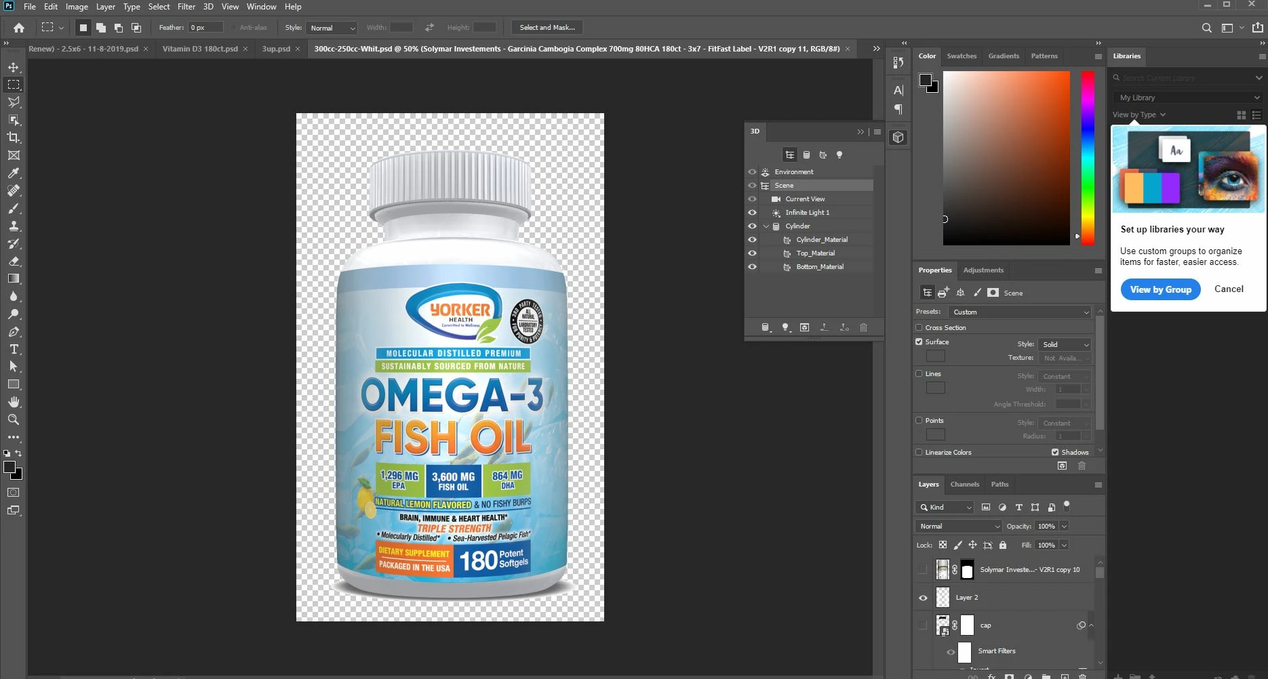This screenshot has width=1268, height=679.
Task: Show the V2R1 copy 10 layer
Action: click(x=923, y=570)
